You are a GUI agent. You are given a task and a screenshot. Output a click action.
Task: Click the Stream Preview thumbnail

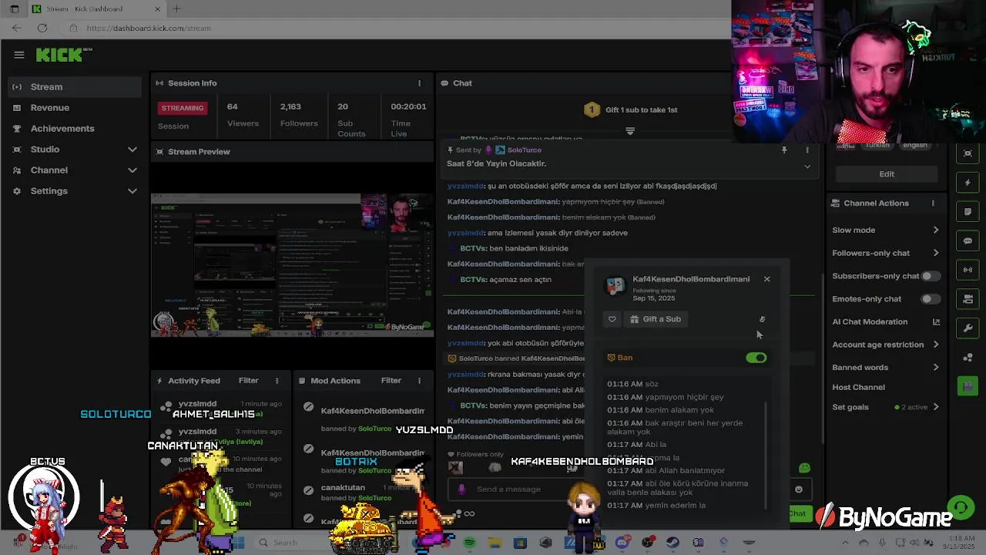click(293, 266)
